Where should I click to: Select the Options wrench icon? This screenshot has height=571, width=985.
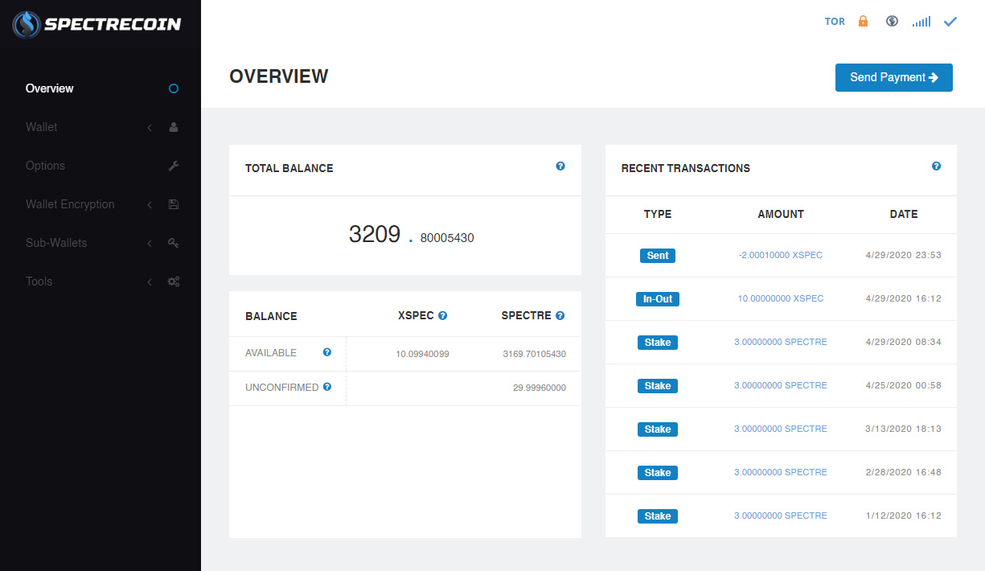173,166
